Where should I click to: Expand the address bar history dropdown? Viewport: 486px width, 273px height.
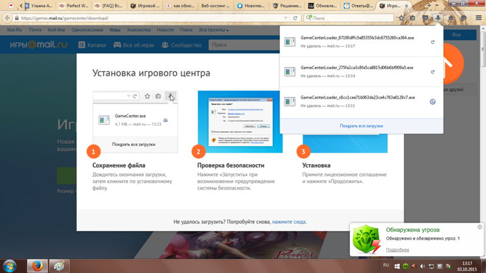click(x=286, y=18)
